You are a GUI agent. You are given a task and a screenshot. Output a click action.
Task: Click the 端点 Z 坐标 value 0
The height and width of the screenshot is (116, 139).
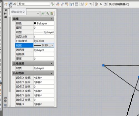[44, 100]
